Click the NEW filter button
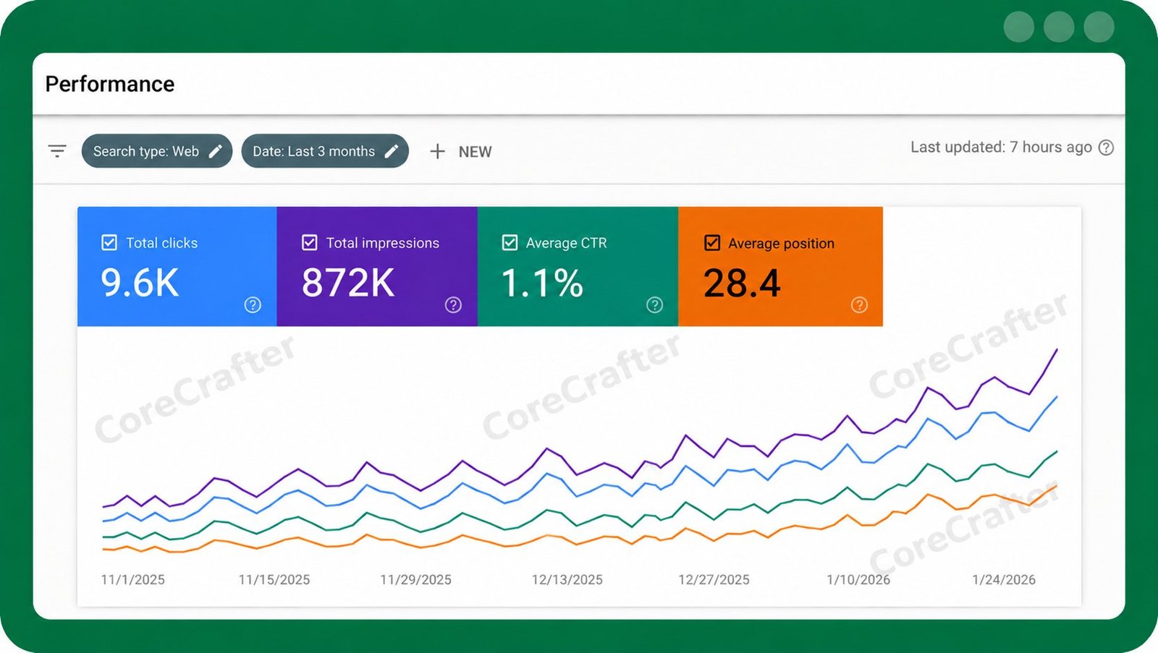The width and height of the screenshot is (1158, 653). [461, 152]
